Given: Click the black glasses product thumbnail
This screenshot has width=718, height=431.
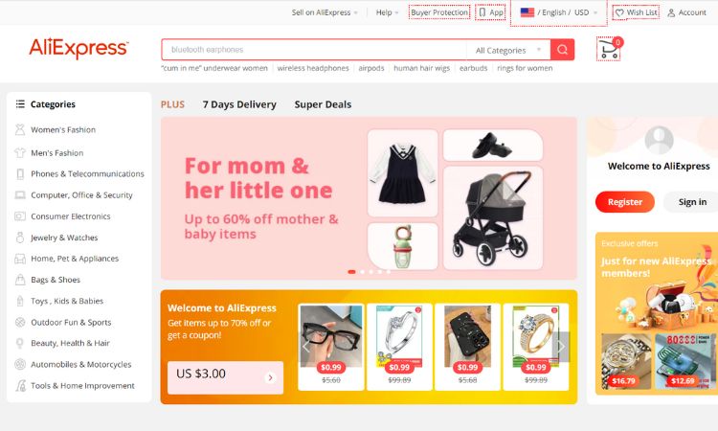Looking at the screenshot, I should pyautogui.click(x=331, y=336).
